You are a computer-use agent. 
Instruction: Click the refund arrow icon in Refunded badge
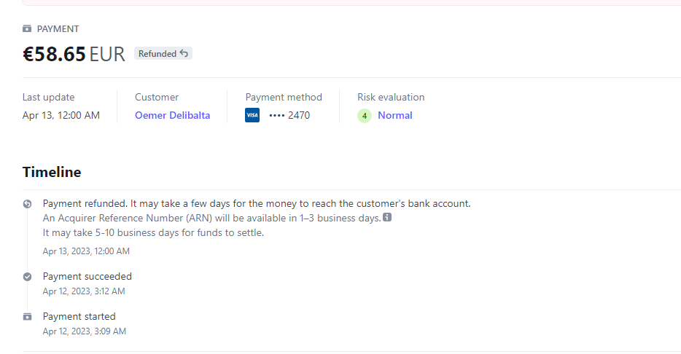pyautogui.click(x=184, y=53)
